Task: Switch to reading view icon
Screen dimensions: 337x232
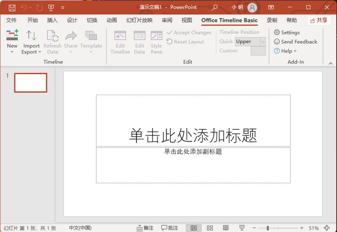Action: (225, 228)
